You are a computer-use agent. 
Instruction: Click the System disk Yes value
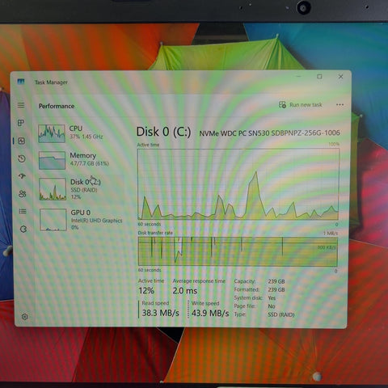pos(272,298)
